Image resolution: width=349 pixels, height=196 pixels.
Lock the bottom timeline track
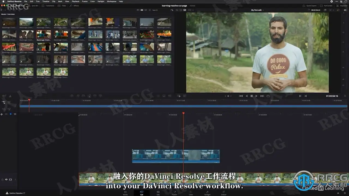pos(2,179)
